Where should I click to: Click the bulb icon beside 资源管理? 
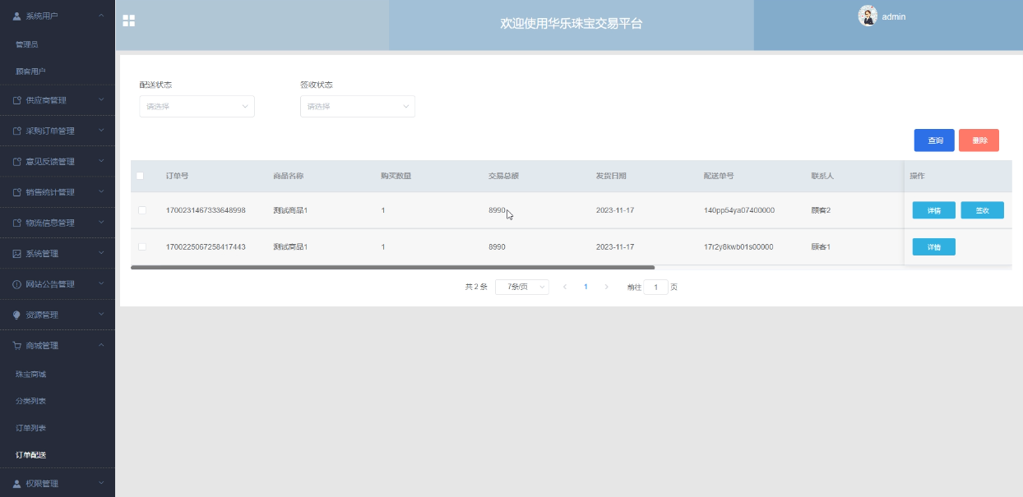pos(17,315)
